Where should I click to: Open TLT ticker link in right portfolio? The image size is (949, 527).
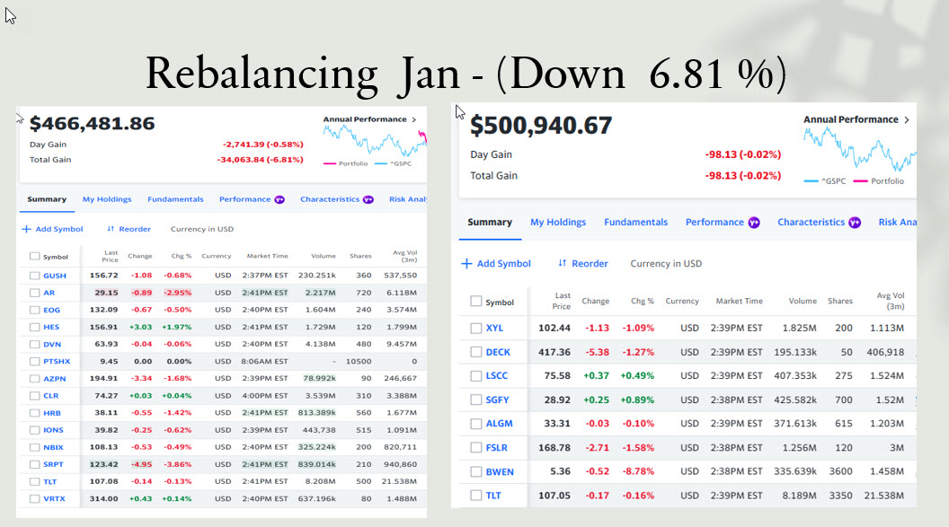pyautogui.click(x=493, y=496)
